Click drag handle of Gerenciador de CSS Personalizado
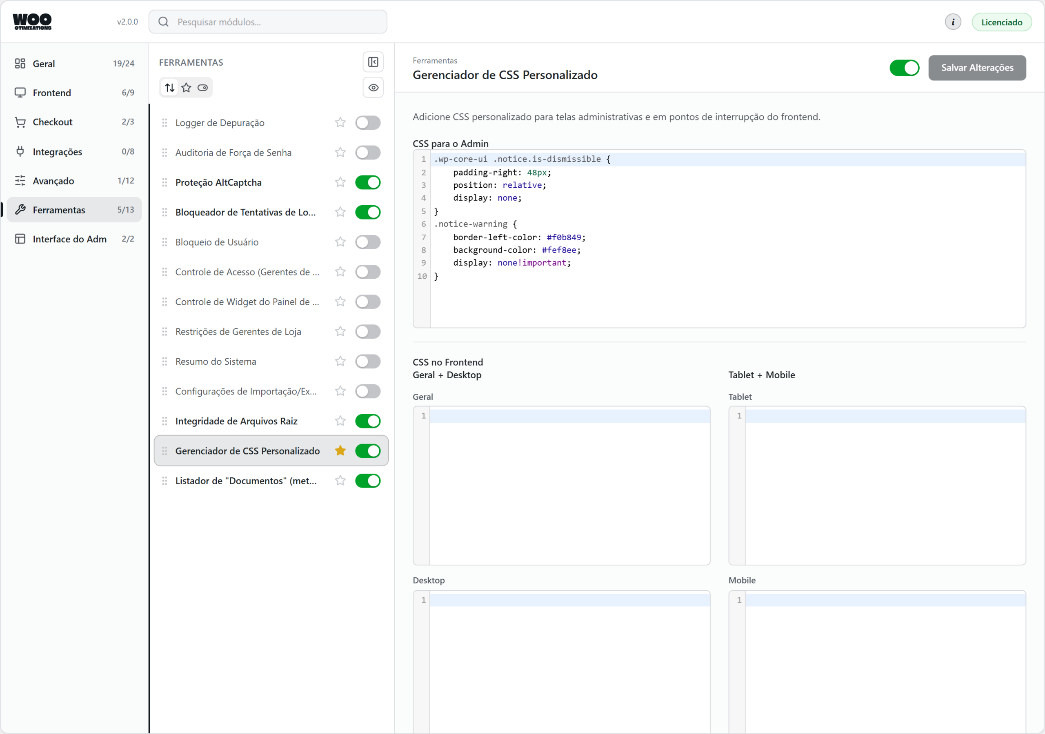The image size is (1045, 734). click(165, 451)
